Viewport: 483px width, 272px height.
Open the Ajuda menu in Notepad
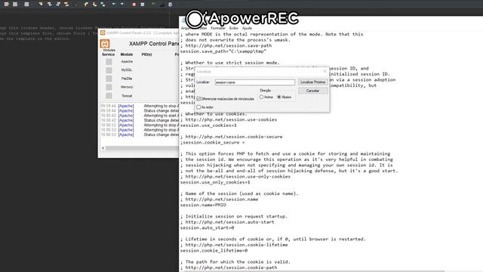coord(247,28)
